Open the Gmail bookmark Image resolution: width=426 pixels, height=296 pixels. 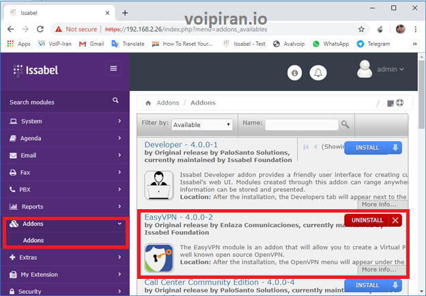click(91, 44)
